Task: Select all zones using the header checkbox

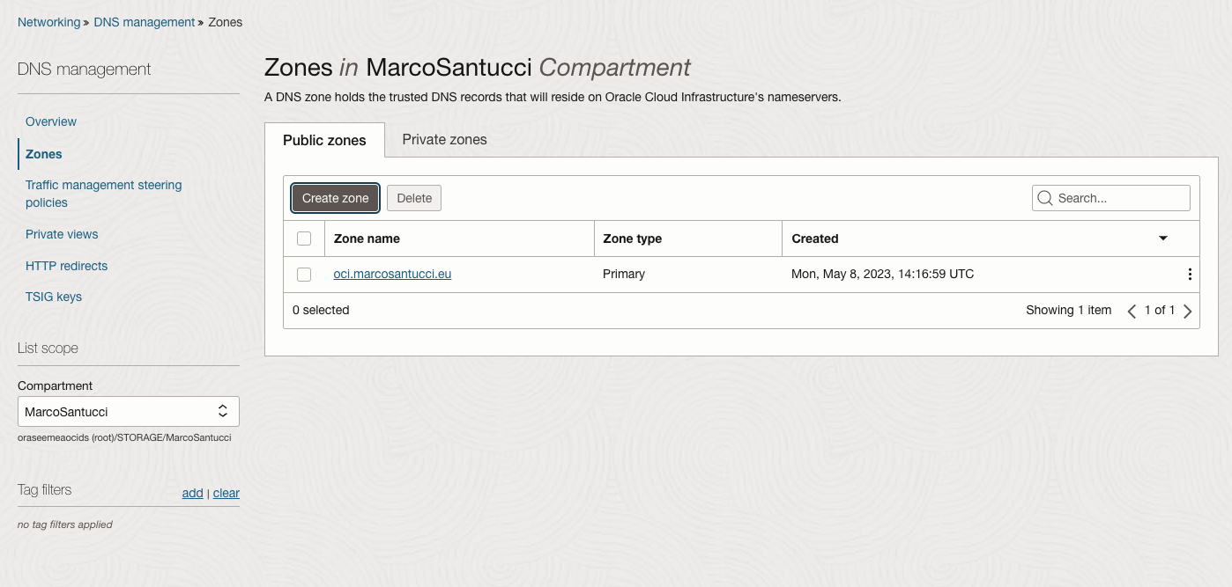Action: 304,238
